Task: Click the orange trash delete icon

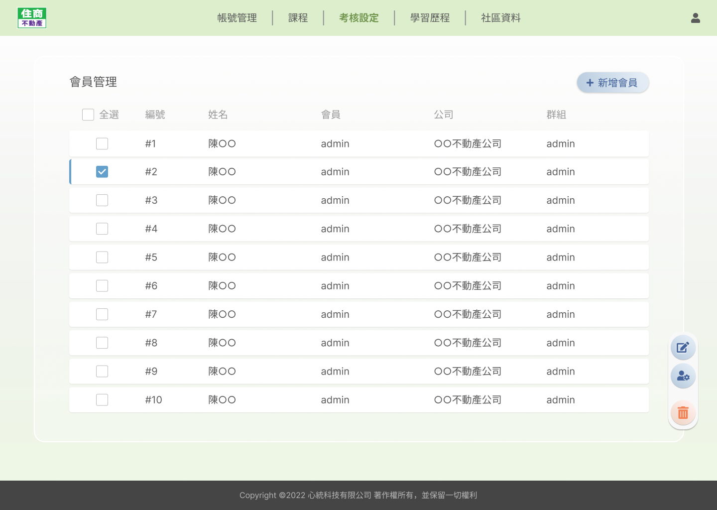Action: 683,412
